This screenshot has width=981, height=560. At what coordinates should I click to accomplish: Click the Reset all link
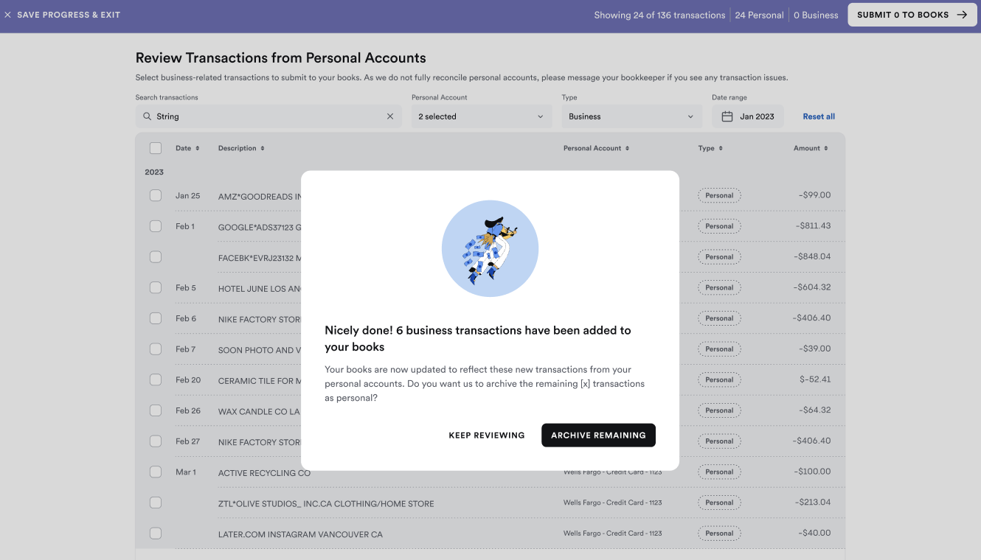(x=819, y=116)
